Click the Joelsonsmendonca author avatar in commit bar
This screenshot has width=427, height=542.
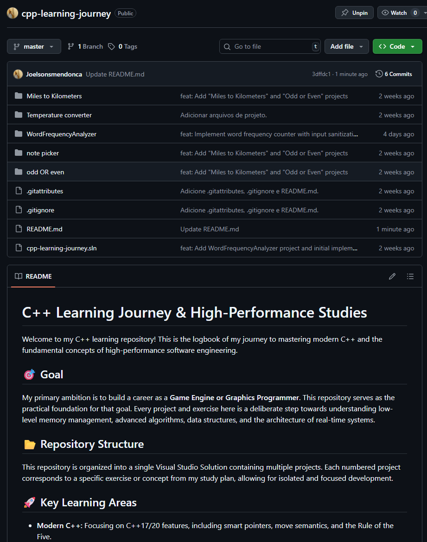[x=18, y=74]
